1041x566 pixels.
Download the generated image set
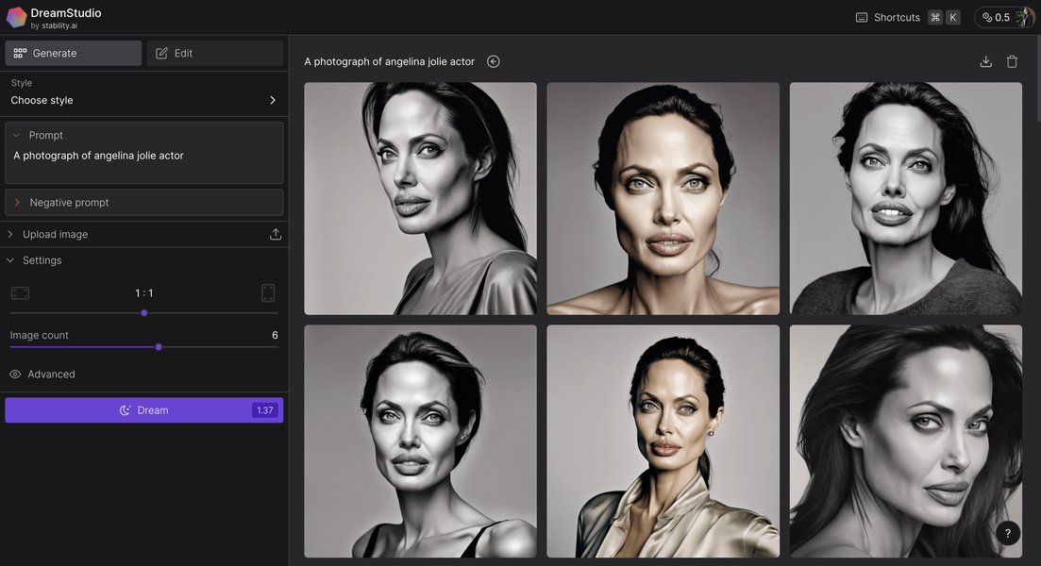[x=986, y=61]
